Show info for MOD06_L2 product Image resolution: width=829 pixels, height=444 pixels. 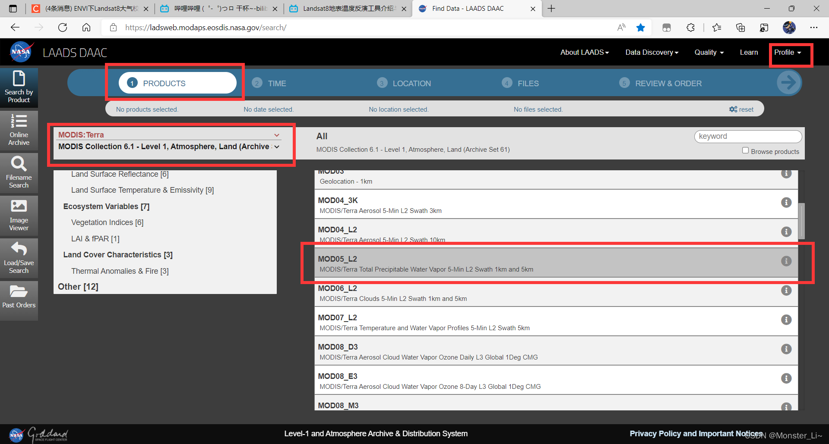click(786, 290)
